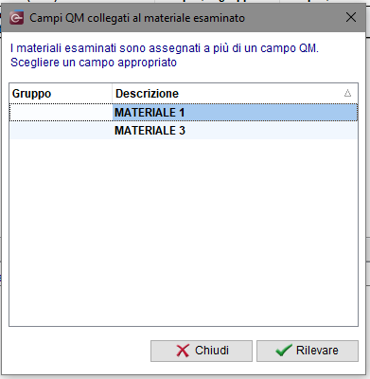
Task: Sort list by Descrizione column header
Action: tap(235, 94)
